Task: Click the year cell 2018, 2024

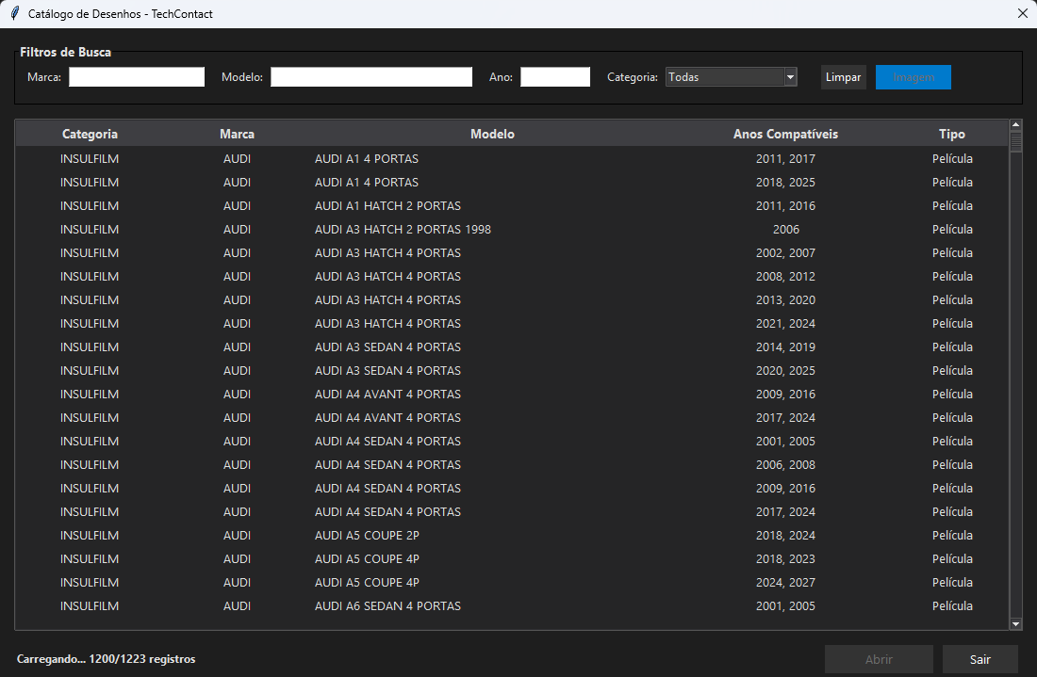Action: point(785,536)
